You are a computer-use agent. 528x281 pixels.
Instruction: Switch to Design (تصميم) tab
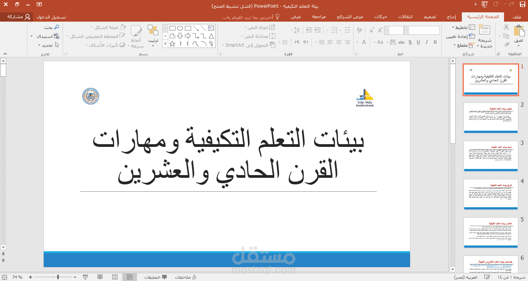pyautogui.click(x=429, y=17)
